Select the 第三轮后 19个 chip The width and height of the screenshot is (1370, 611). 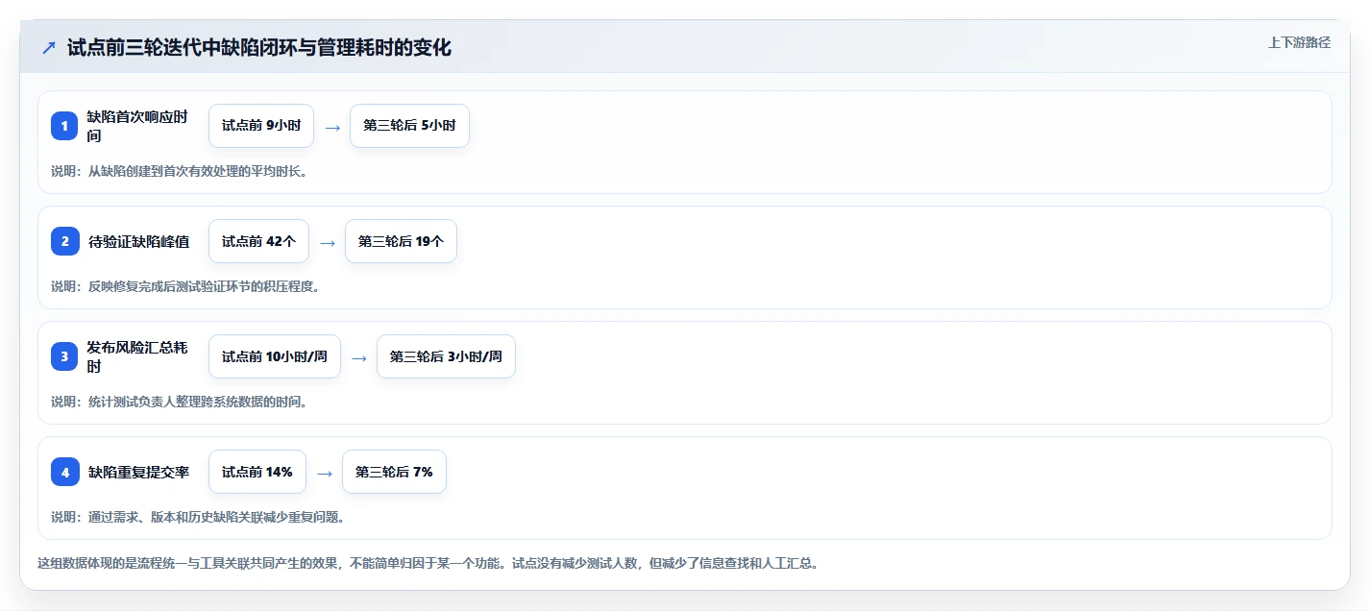401,241
